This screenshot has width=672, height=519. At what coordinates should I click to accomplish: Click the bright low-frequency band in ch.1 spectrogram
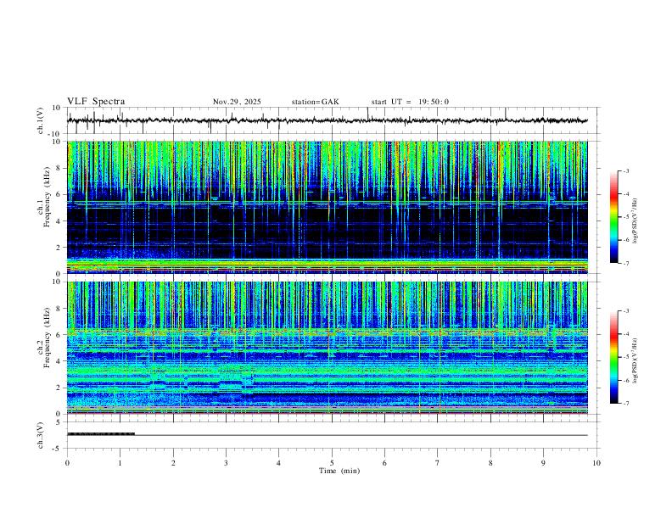[x=327, y=265]
